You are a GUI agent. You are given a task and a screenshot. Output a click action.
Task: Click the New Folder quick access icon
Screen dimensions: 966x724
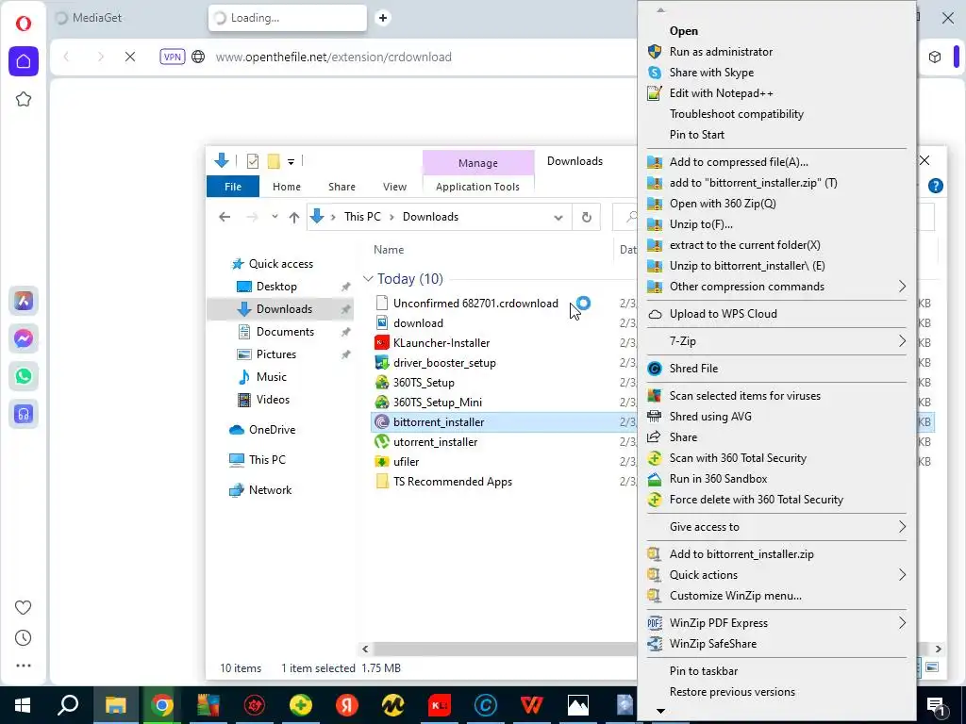coord(274,161)
